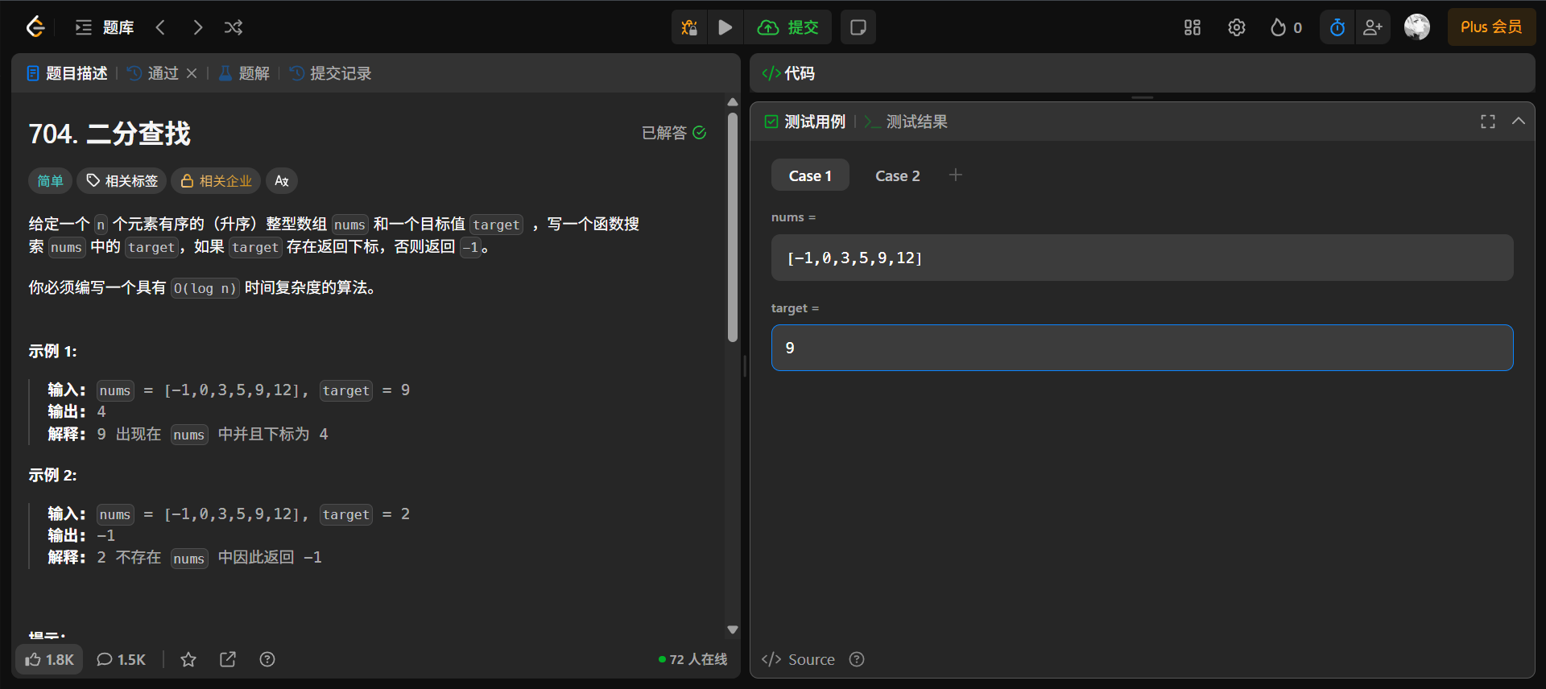Like the problem with thumbs-up 1.8K
1546x689 pixels.
point(49,659)
